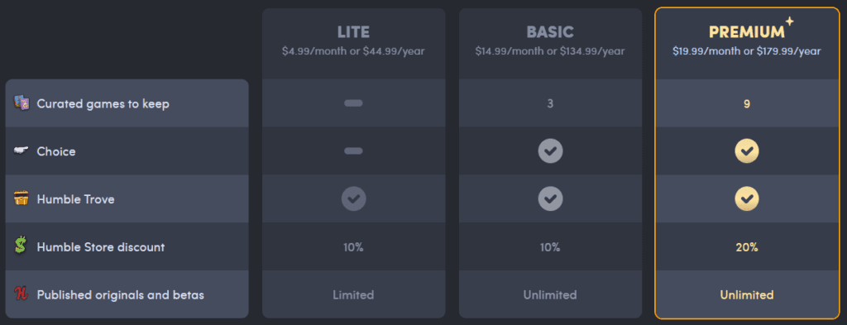Click the gold Premium Choice checkmark
The width and height of the screenshot is (847, 325).
coord(747,151)
